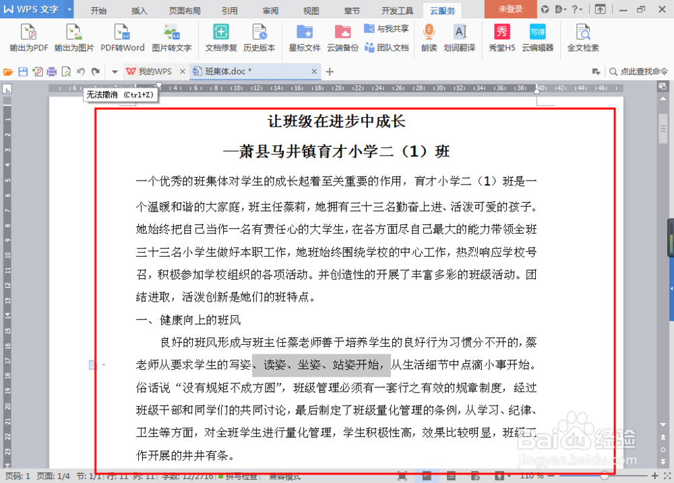Collapse the ribbon with the up-arrow icon
Screen dimensions: 674x483
(x=600, y=9)
